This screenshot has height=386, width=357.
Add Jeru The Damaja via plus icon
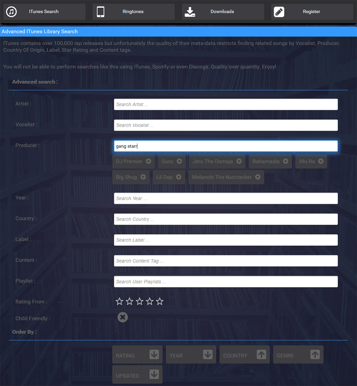click(239, 161)
